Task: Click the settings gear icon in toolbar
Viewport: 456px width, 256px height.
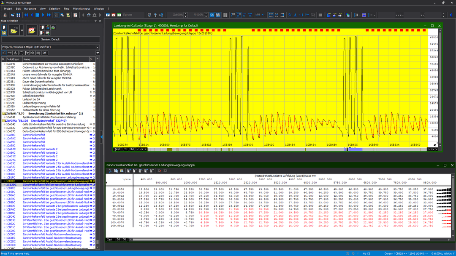Action: pyautogui.click(x=149, y=15)
